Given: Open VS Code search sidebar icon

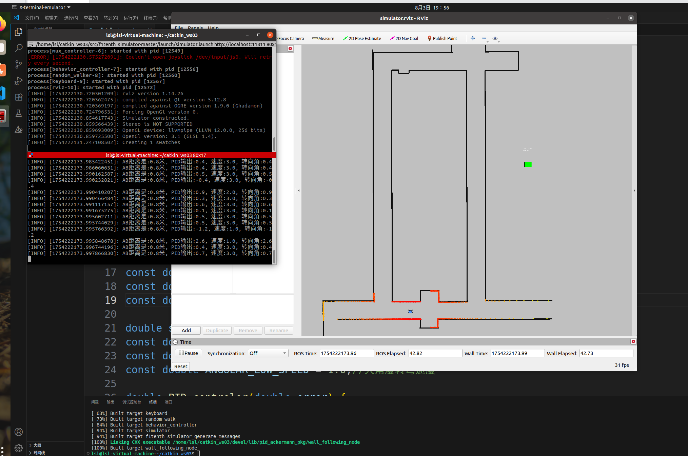Looking at the screenshot, I should [x=19, y=48].
